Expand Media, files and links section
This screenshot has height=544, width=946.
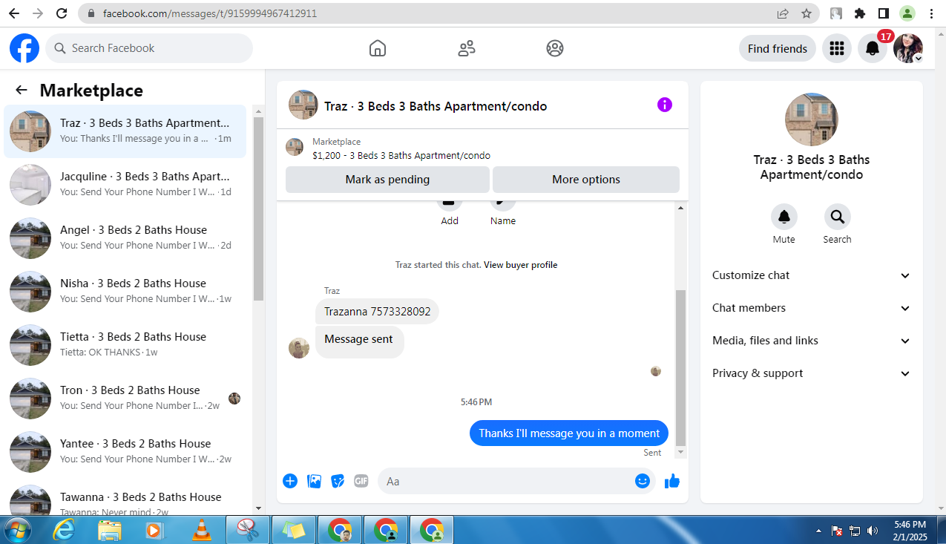pos(811,341)
